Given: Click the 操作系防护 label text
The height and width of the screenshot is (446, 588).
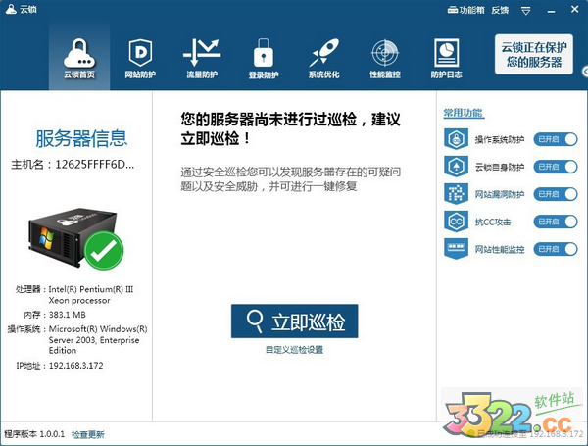Looking at the screenshot, I should (x=499, y=139).
